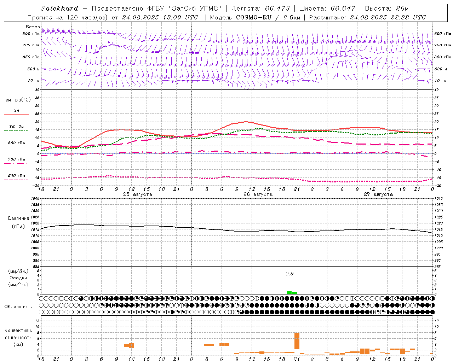Click the Конвективн. convective cloud label
Viewport: 453px width, 362px height.
(18, 331)
